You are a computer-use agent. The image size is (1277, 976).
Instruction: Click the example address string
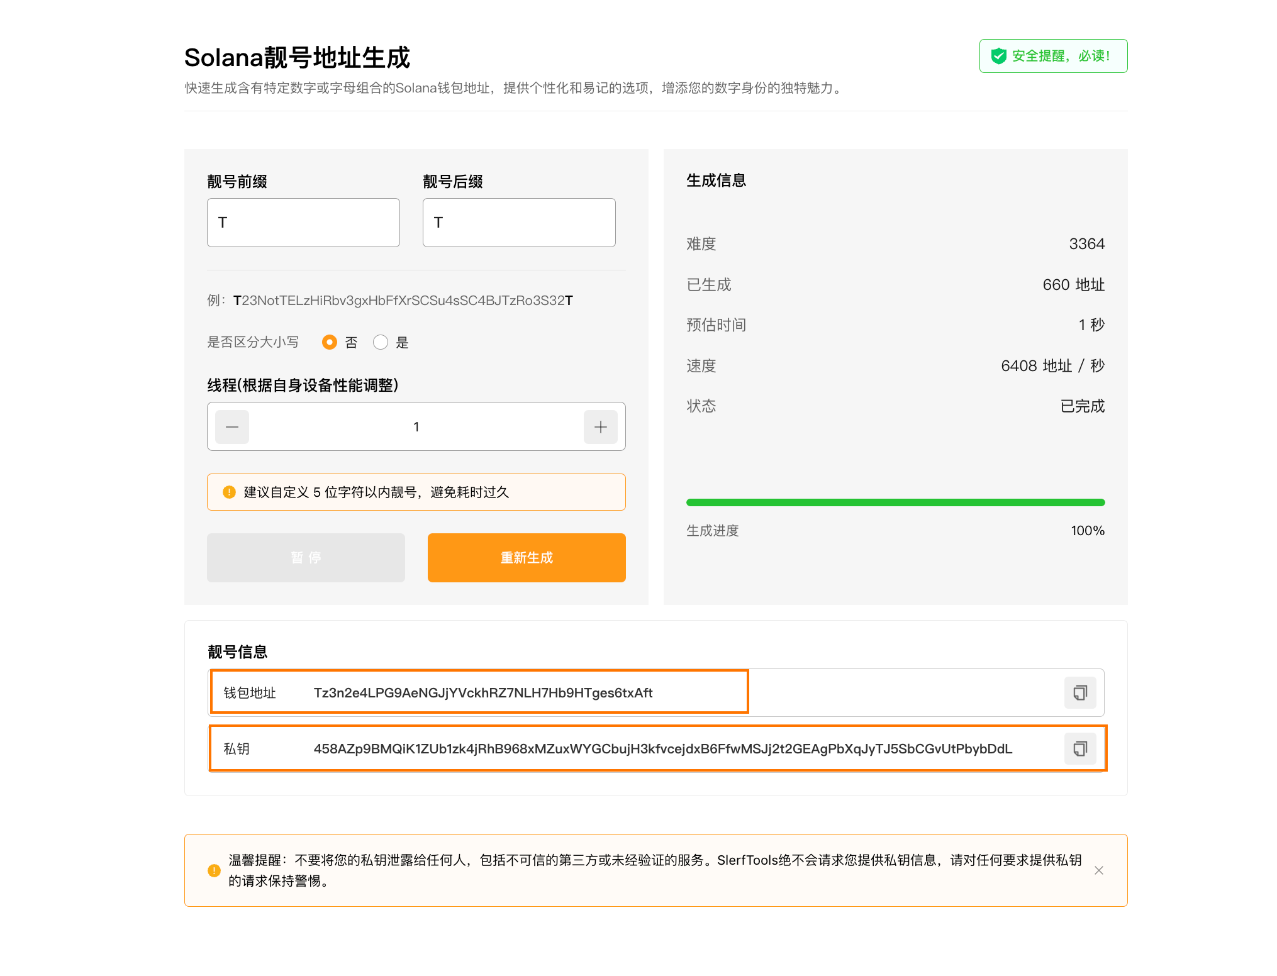[x=403, y=301]
